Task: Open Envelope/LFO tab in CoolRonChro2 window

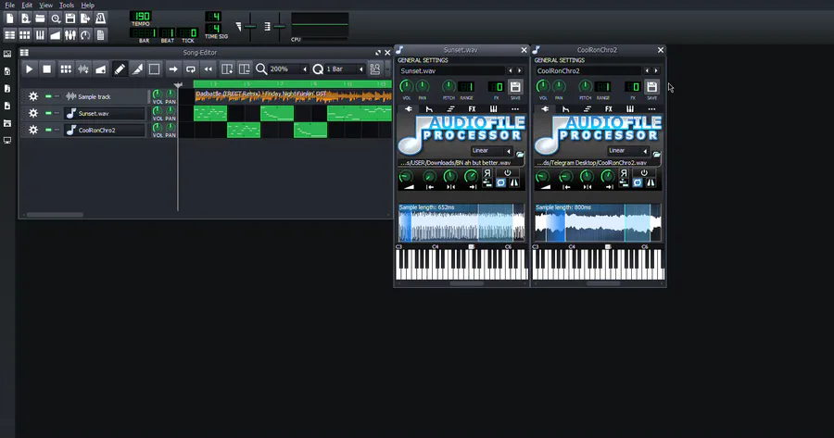Action: point(566,109)
